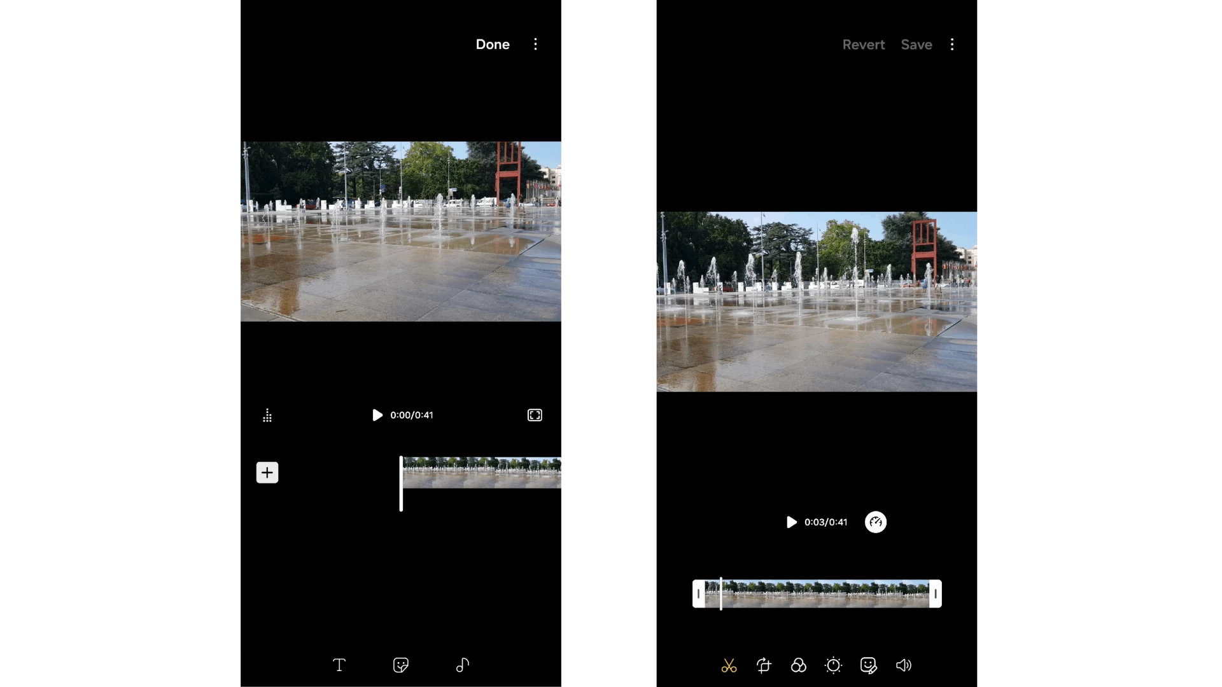This screenshot has width=1222, height=687.
Task: Add a clip with the plus button
Action: (267, 473)
